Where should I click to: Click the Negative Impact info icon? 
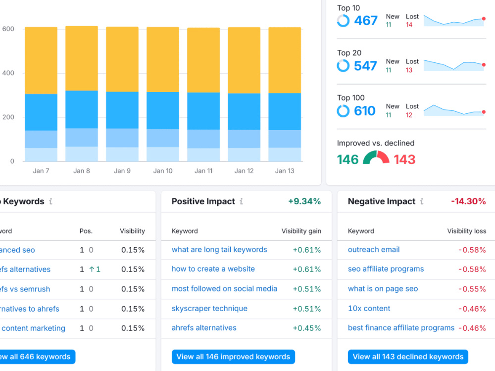point(422,201)
